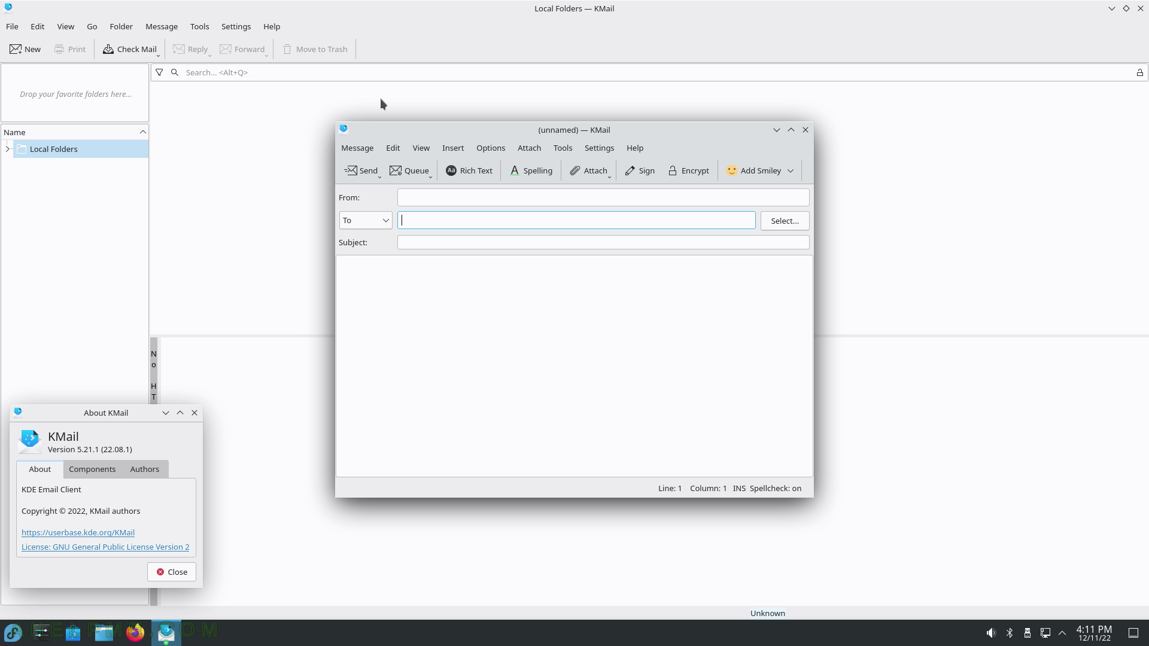The image size is (1149, 646).
Task: Open composer Settings menu
Action: tap(599, 148)
